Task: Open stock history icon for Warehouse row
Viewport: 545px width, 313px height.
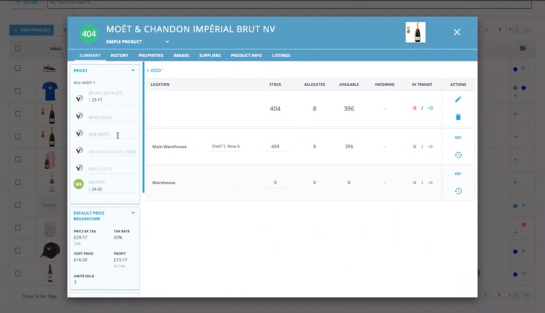Action: tap(458, 191)
